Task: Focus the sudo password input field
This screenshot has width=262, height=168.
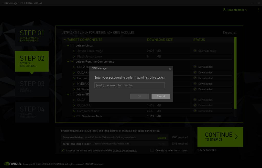Action: click(x=129, y=85)
